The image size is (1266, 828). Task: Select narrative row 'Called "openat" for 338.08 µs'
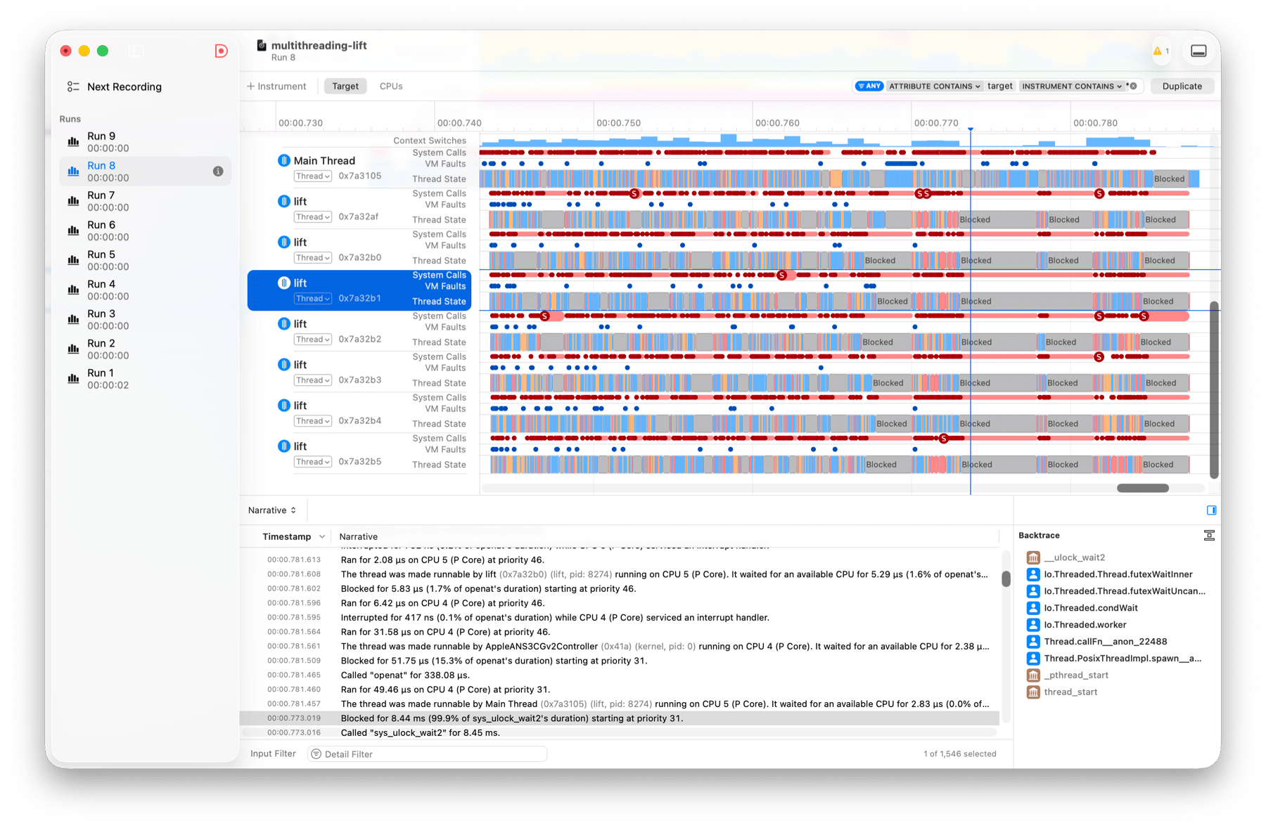point(619,675)
